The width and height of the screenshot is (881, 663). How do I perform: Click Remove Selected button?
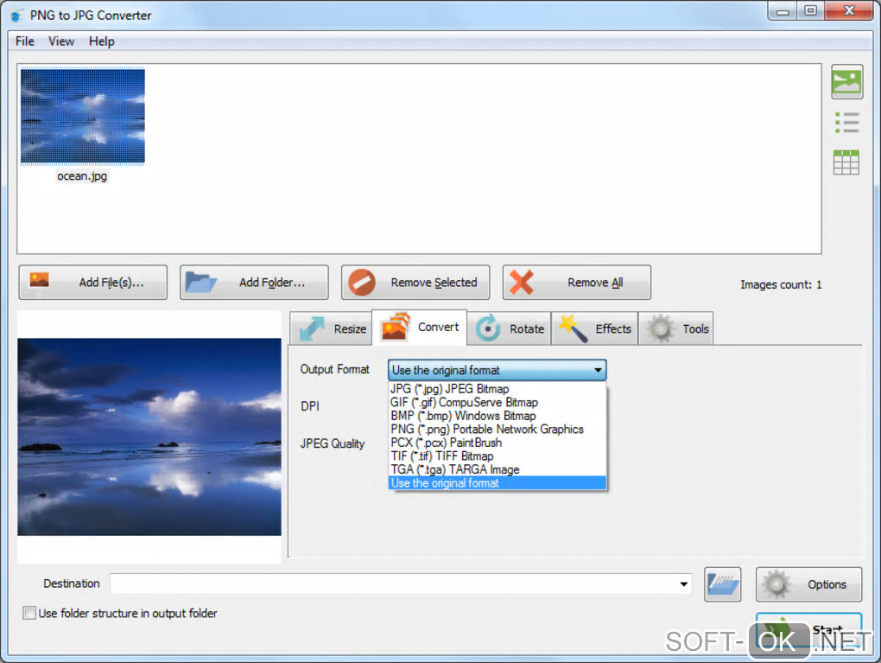coord(415,283)
